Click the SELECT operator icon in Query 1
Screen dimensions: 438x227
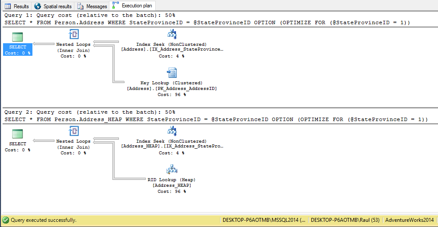click(18, 37)
